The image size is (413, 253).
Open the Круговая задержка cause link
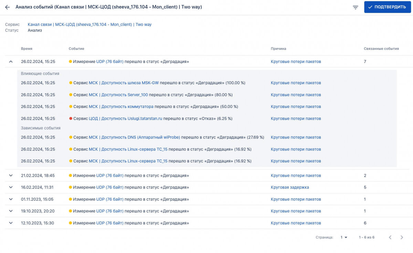coord(290,187)
